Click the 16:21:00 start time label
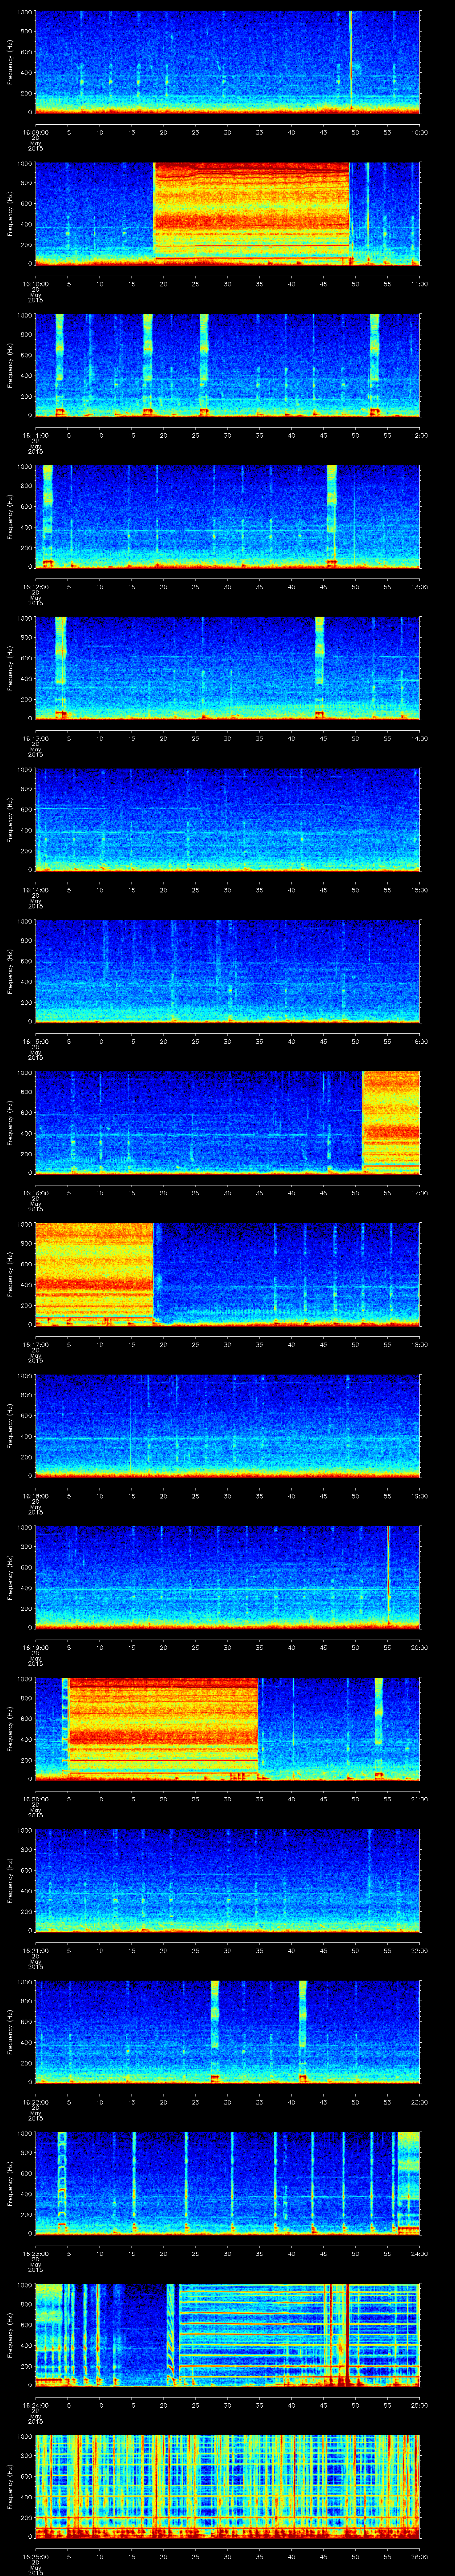 point(35,1950)
